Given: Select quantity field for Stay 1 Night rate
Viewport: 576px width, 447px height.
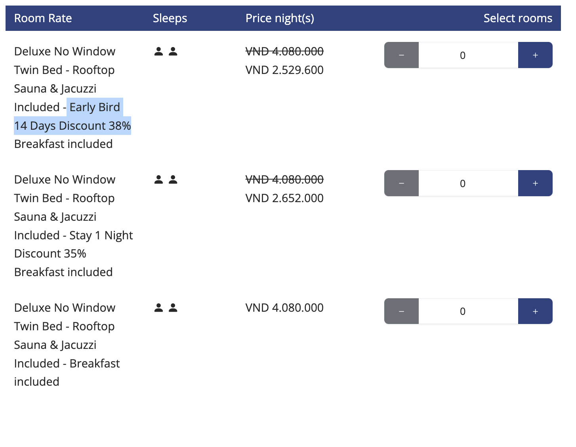Looking at the screenshot, I should (468, 183).
